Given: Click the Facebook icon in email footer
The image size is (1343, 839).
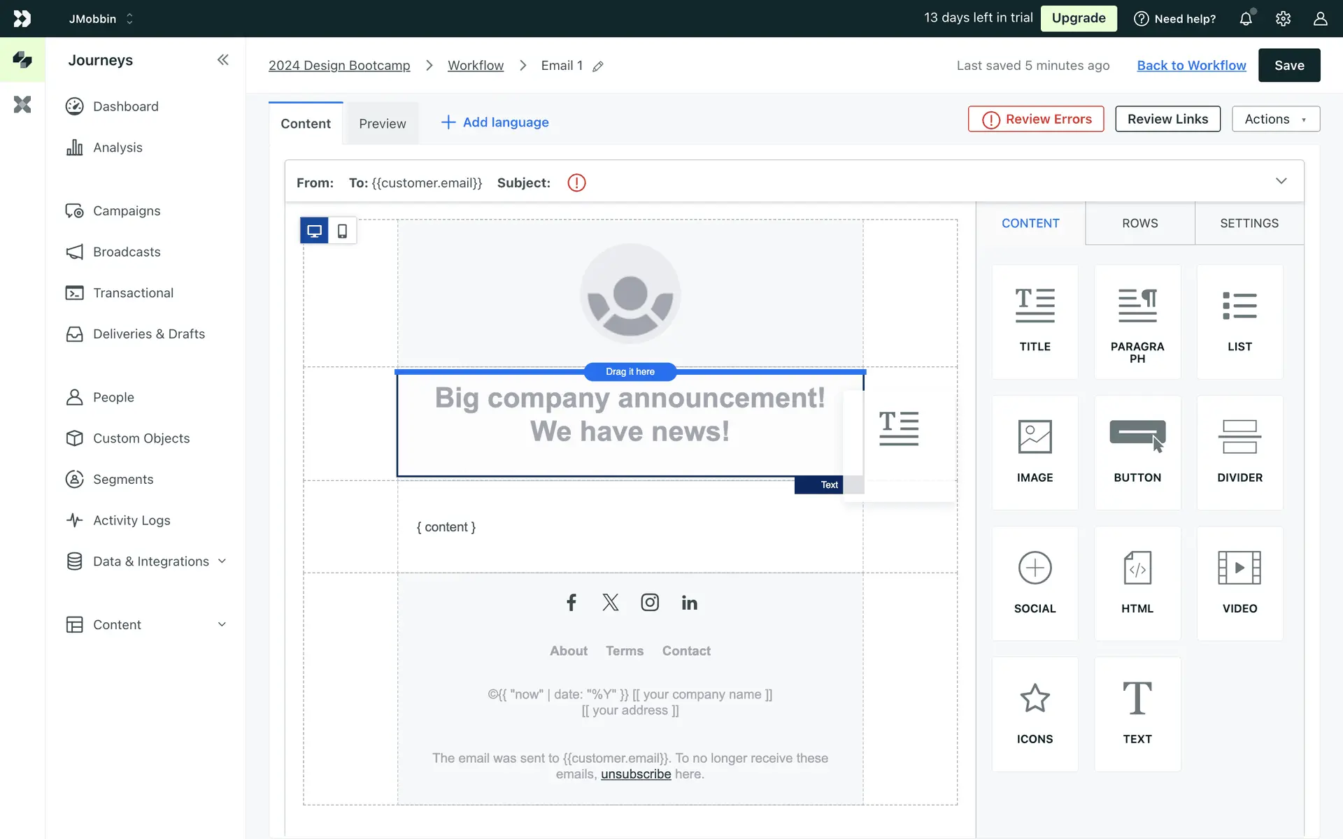Looking at the screenshot, I should coord(571,603).
